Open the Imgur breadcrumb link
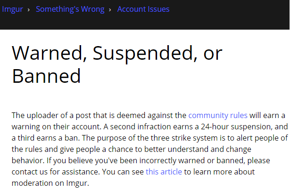The height and width of the screenshot is (190, 290). [x=12, y=9]
